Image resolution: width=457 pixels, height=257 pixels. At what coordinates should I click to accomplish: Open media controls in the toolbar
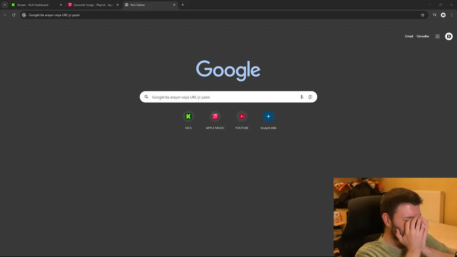tap(435, 15)
